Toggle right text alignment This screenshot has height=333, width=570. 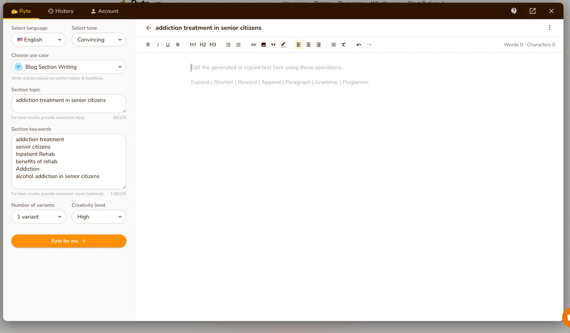tap(318, 45)
